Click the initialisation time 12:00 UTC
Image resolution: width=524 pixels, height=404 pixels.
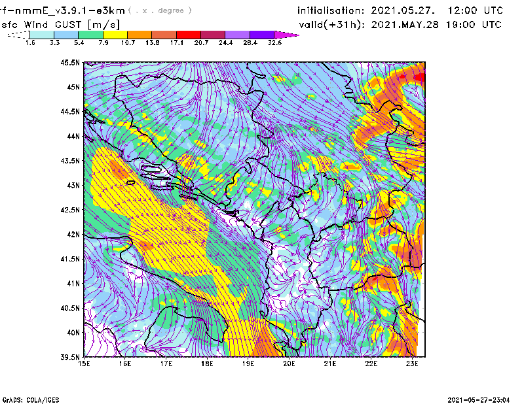476,10
